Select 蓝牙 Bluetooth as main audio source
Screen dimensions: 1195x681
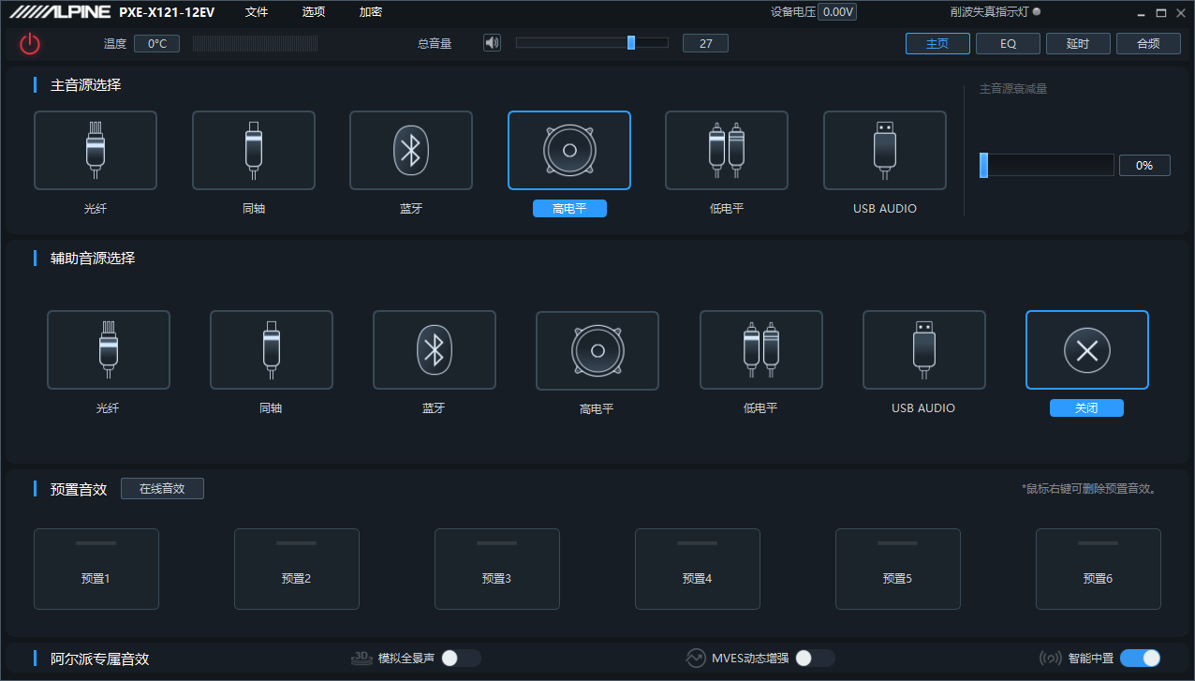tap(411, 151)
